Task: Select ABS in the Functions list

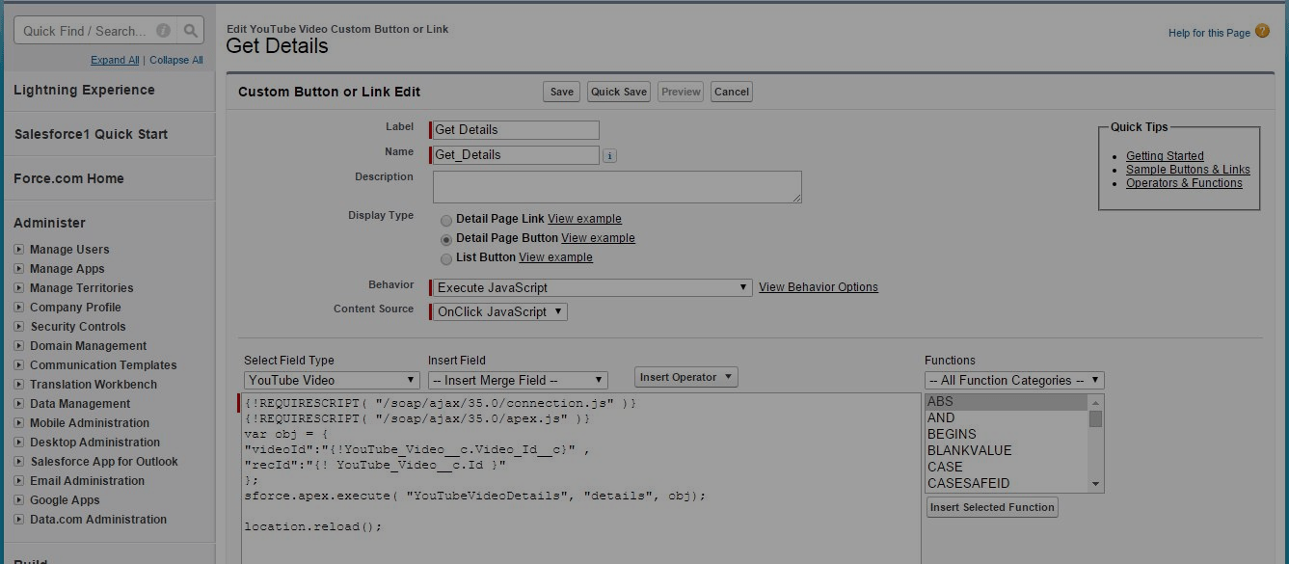Action: click(x=1007, y=402)
